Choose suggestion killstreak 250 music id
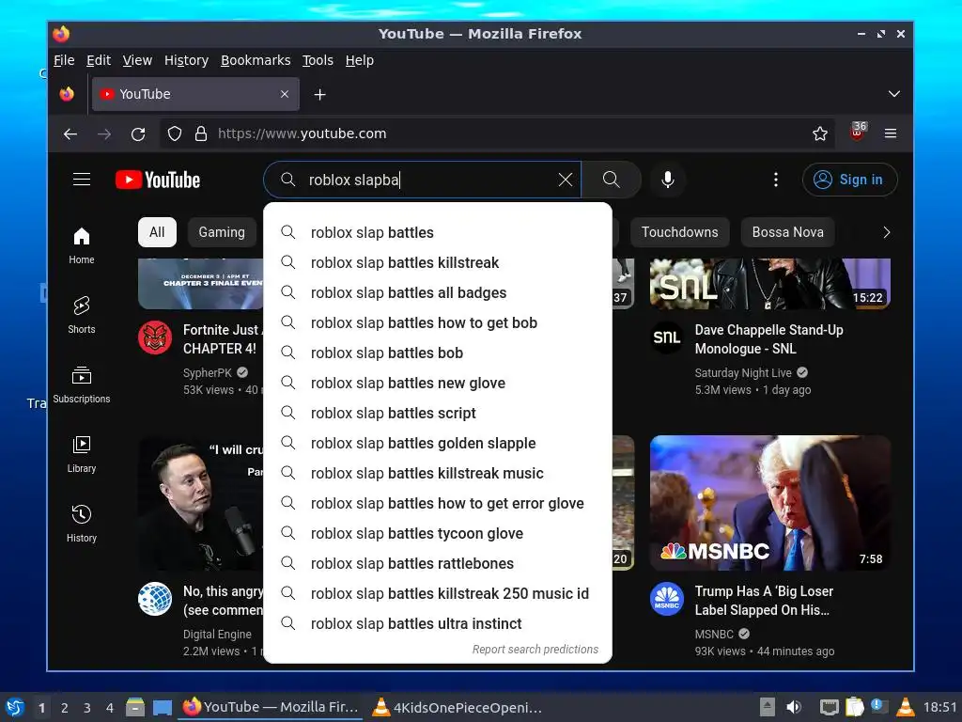Viewport: 962px width, 722px height. [438, 594]
